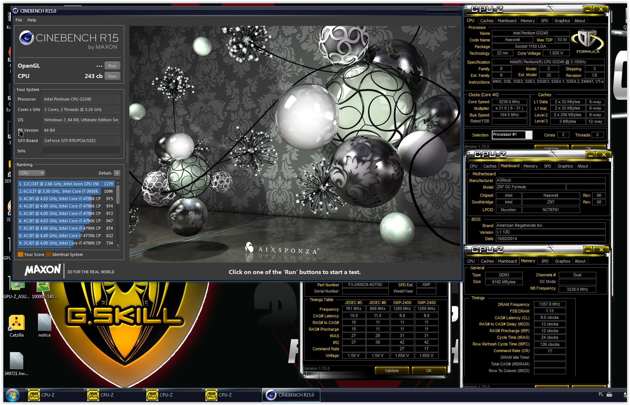Select the notice file on desktop
Image resolution: width=630 pixels, height=405 pixels.
[44, 326]
